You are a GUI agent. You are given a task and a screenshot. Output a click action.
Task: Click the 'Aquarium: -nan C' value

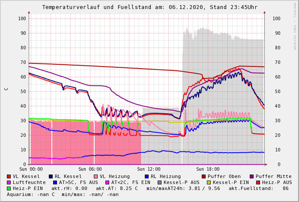click(x=31, y=195)
